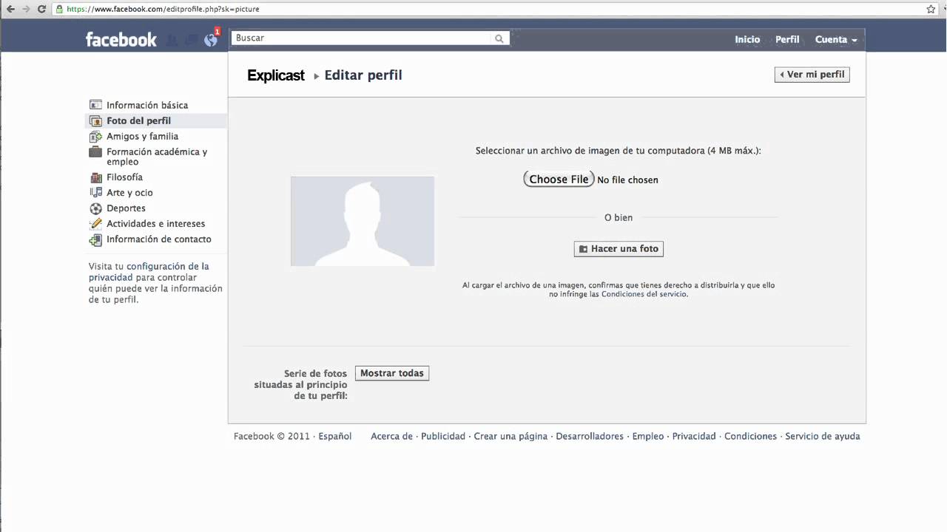
Task: Click Explicast name in page header
Action: click(276, 75)
